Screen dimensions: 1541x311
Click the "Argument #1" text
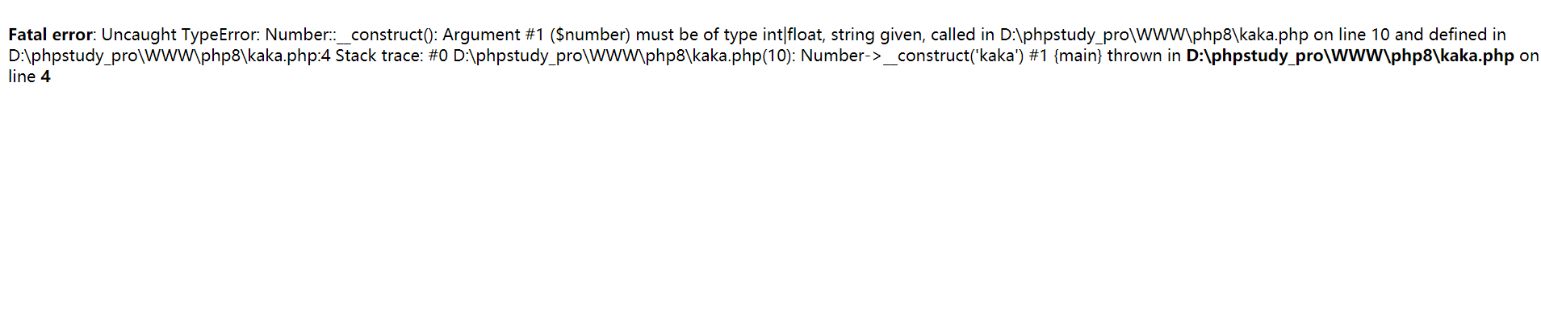[x=493, y=35]
